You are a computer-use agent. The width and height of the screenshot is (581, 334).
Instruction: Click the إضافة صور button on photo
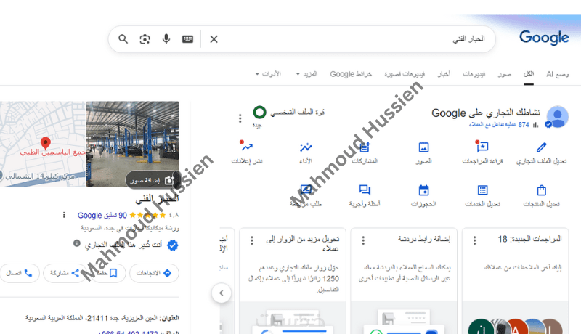pos(153,180)
